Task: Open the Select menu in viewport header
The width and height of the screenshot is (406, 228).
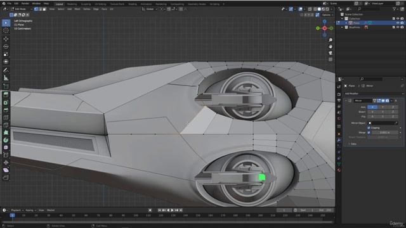Action: (61, 9)
